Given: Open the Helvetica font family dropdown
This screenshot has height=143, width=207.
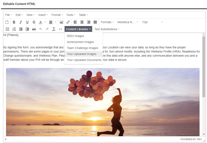Looking at the screenshot, I should pyautogui.click(x=128, y=22).
